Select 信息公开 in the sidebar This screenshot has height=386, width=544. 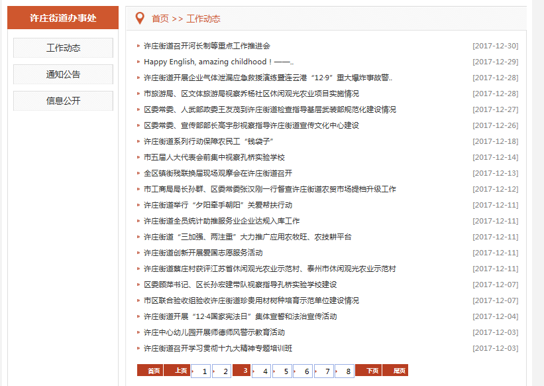pos(63,101)
